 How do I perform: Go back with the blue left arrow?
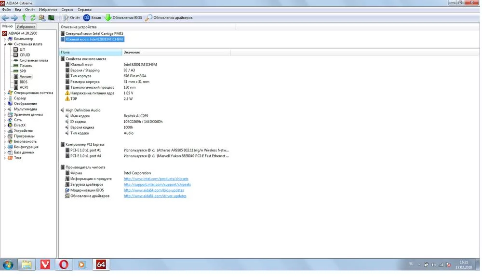coord(5,18)
